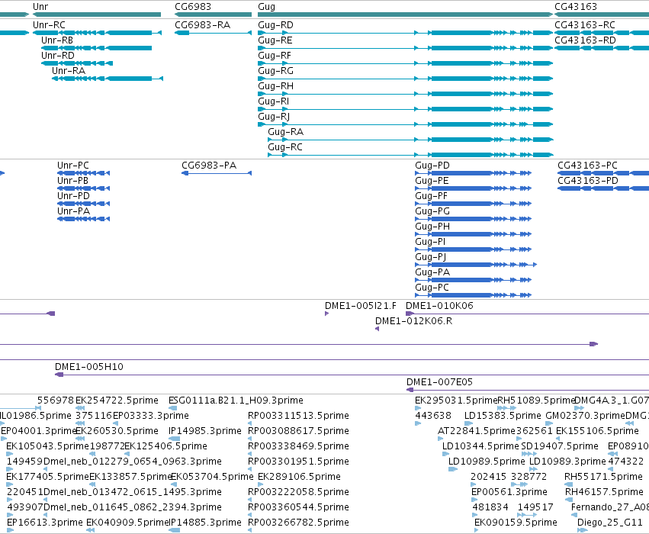
Task: Click the EK254722.5prime EST label
Action: (117, 400)
